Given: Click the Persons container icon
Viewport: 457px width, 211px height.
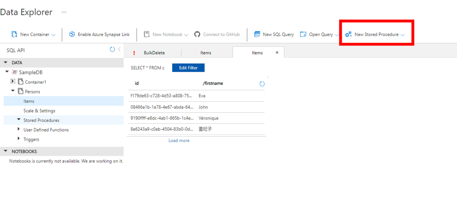Looking at the screenshot, I should click(21, 91).
